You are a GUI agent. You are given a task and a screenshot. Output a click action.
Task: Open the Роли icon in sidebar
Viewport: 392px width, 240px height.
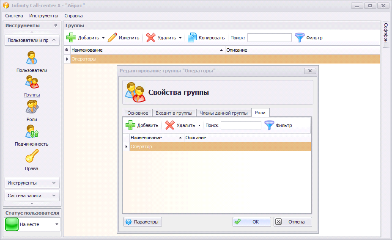click(x=32, y=107)
